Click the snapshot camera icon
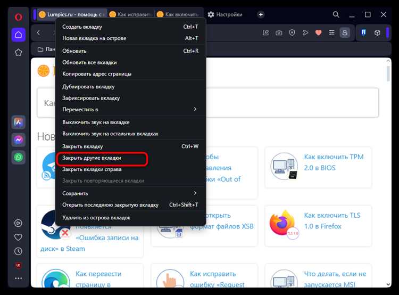399x295 pixels. (x=279, y=32)
